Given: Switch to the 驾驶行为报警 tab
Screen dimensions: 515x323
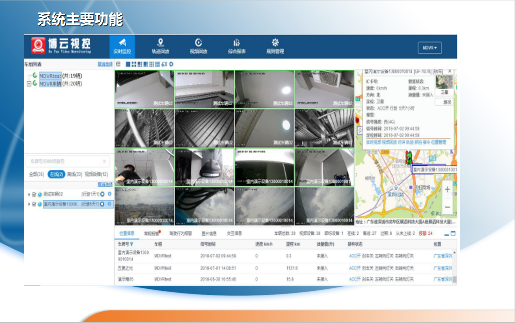Looking at the screenshot, I should coord(181,233).
